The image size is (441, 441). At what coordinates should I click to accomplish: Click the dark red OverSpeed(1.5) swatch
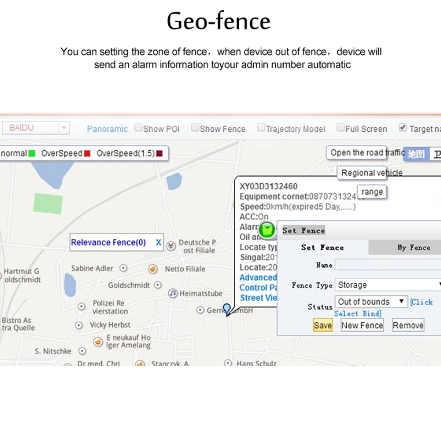pyautogui.click(x=159, y=153)
